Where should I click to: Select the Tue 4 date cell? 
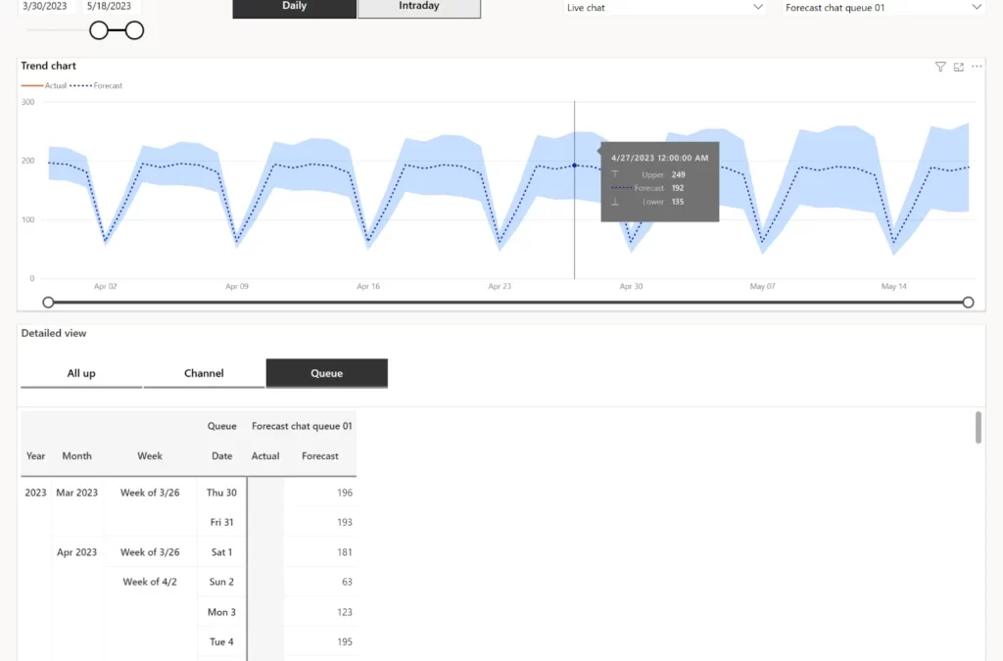pyautogui.click(x=222, y=641)
